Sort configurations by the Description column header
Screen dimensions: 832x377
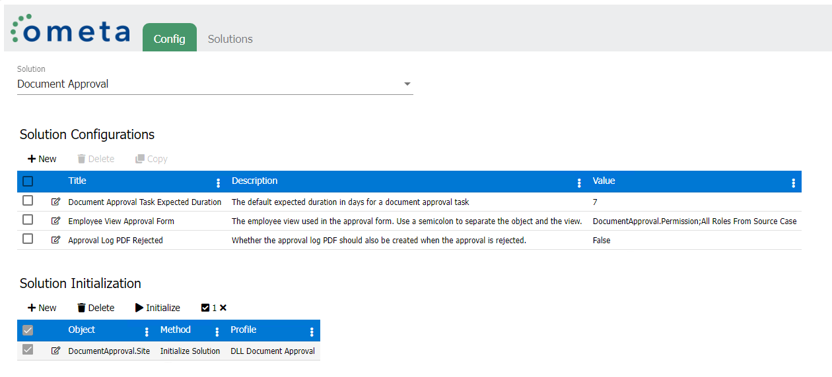point(254,181)
